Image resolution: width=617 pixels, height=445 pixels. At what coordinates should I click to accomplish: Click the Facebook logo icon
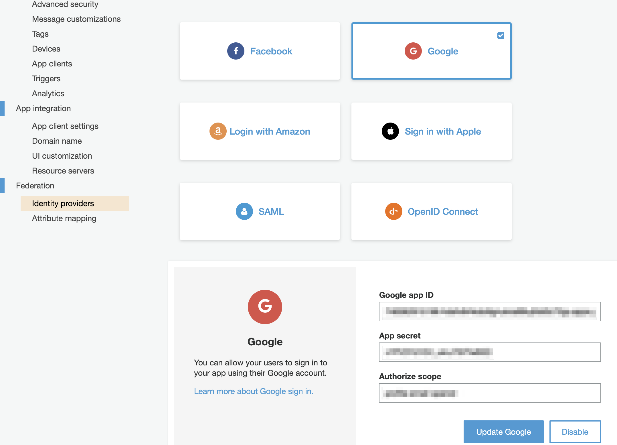(x=236, y=51)
